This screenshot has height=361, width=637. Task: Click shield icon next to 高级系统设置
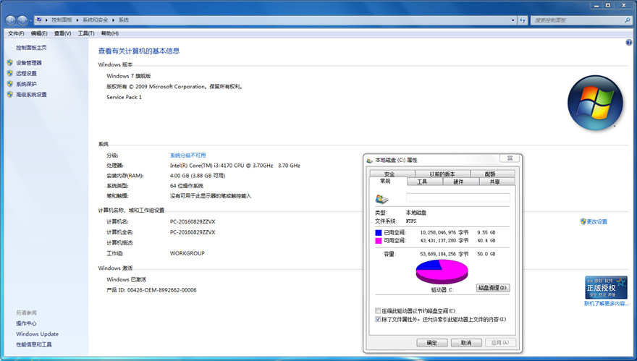[x=10, y=94]
